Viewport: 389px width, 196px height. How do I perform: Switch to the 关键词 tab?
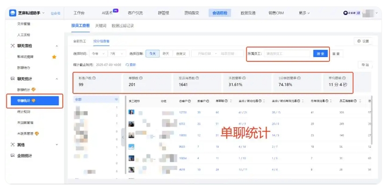click(x=100, y=26)
